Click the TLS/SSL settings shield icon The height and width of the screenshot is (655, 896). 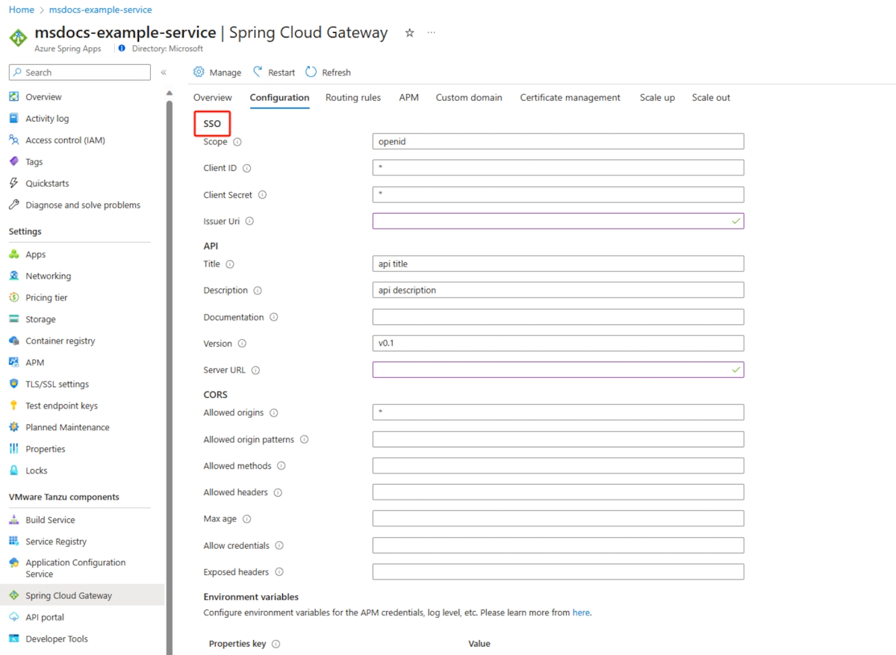coord(13,385)
